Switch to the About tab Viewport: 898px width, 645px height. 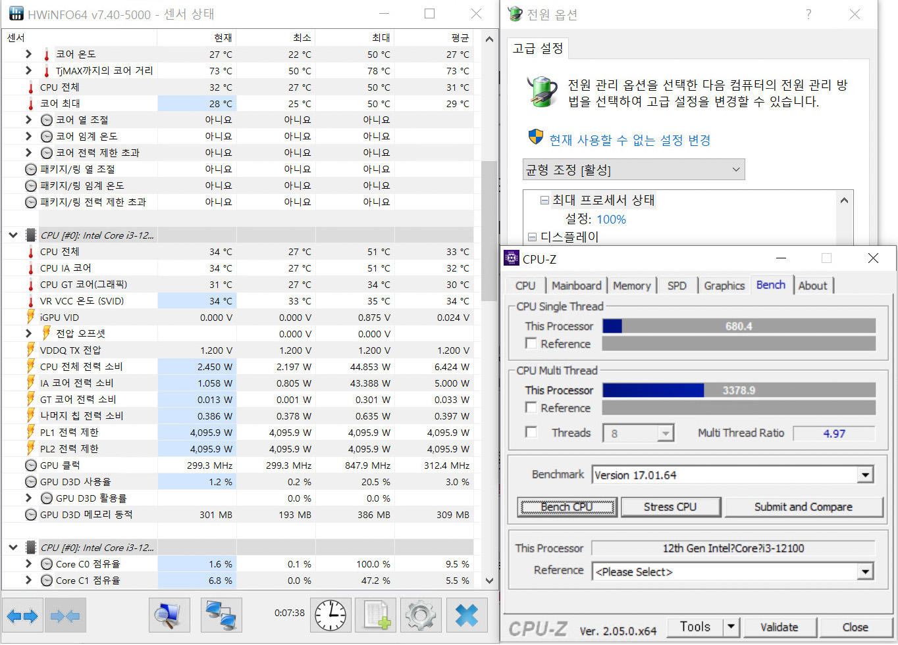click(x=813, y=285)
